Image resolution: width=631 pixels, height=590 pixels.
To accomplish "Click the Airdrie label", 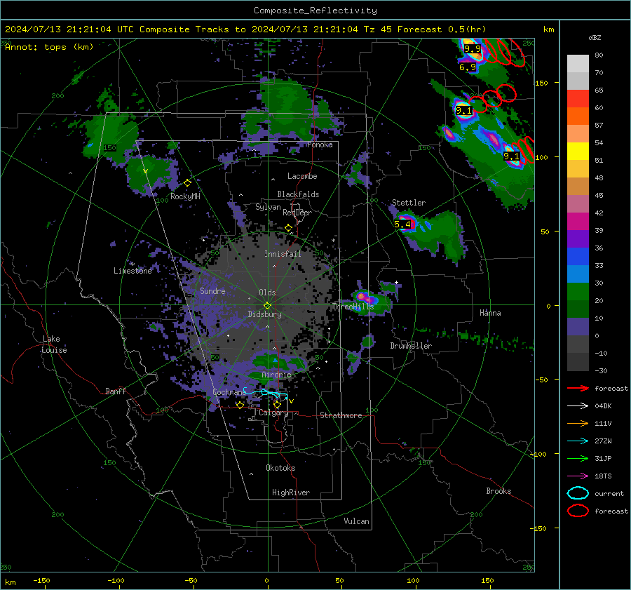I will coord(276,375).
